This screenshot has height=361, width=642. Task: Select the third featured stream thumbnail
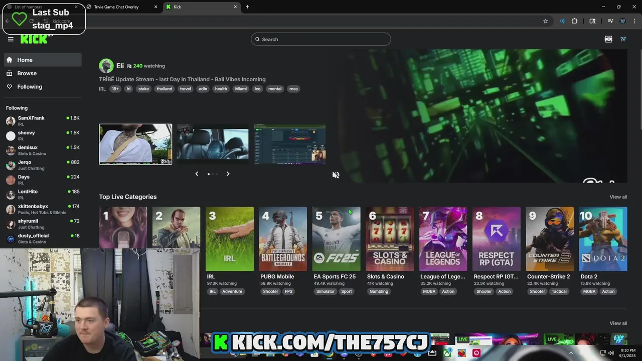click(x=289, y=144)
